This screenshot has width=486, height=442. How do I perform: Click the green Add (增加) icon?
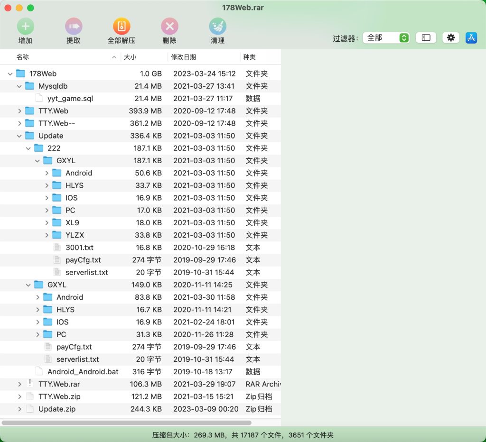click(25, 26)
